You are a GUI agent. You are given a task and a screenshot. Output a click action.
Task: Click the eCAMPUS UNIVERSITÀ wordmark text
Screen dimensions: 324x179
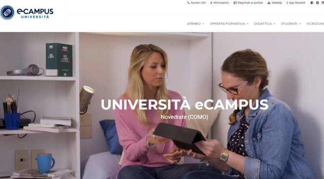(35, 13)
